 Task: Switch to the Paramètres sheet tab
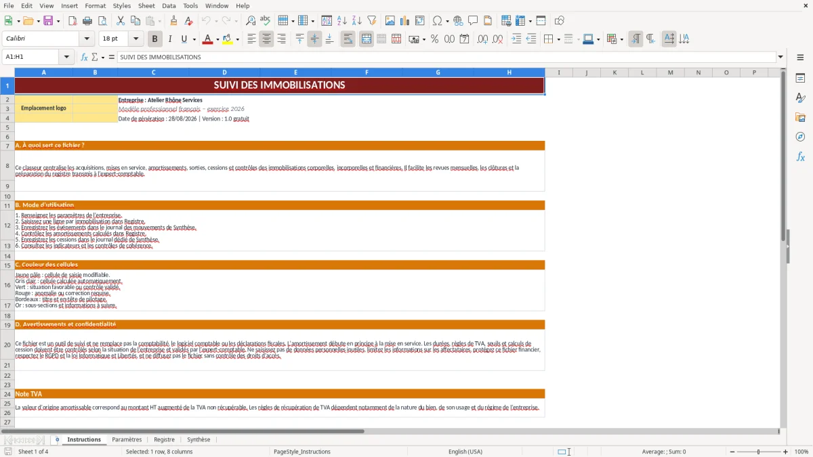point(127,439)
